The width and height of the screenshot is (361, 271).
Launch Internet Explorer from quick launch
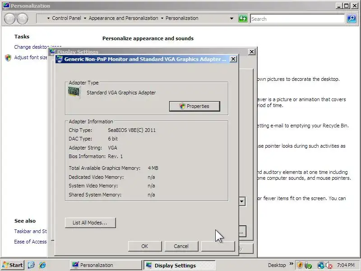click(42, 265)
